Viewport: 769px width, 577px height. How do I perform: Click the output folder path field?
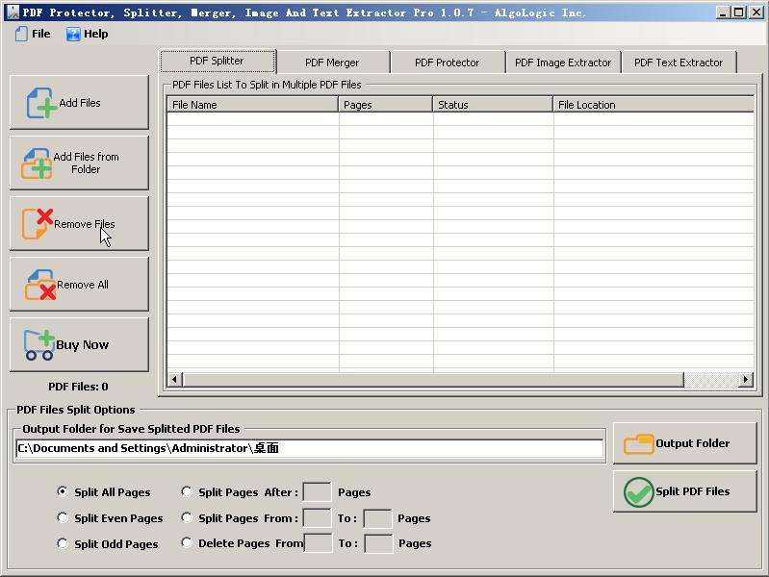[310, 448]
